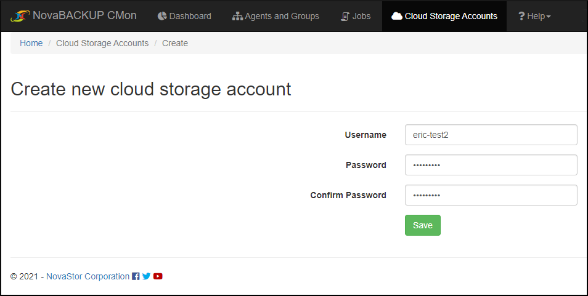
Task: Open the Dashboard menu item
Action: (184, 16)
